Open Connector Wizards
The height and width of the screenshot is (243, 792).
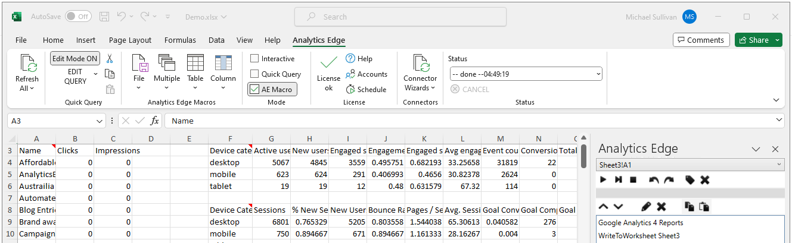click(x=420, y=72)
